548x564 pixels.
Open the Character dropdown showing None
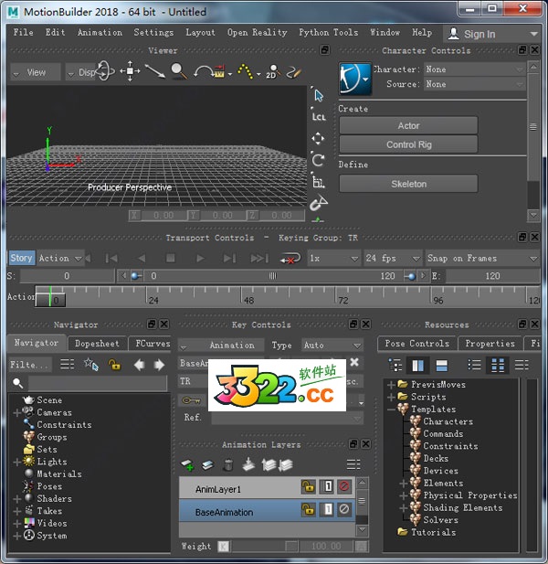[474, 69]
